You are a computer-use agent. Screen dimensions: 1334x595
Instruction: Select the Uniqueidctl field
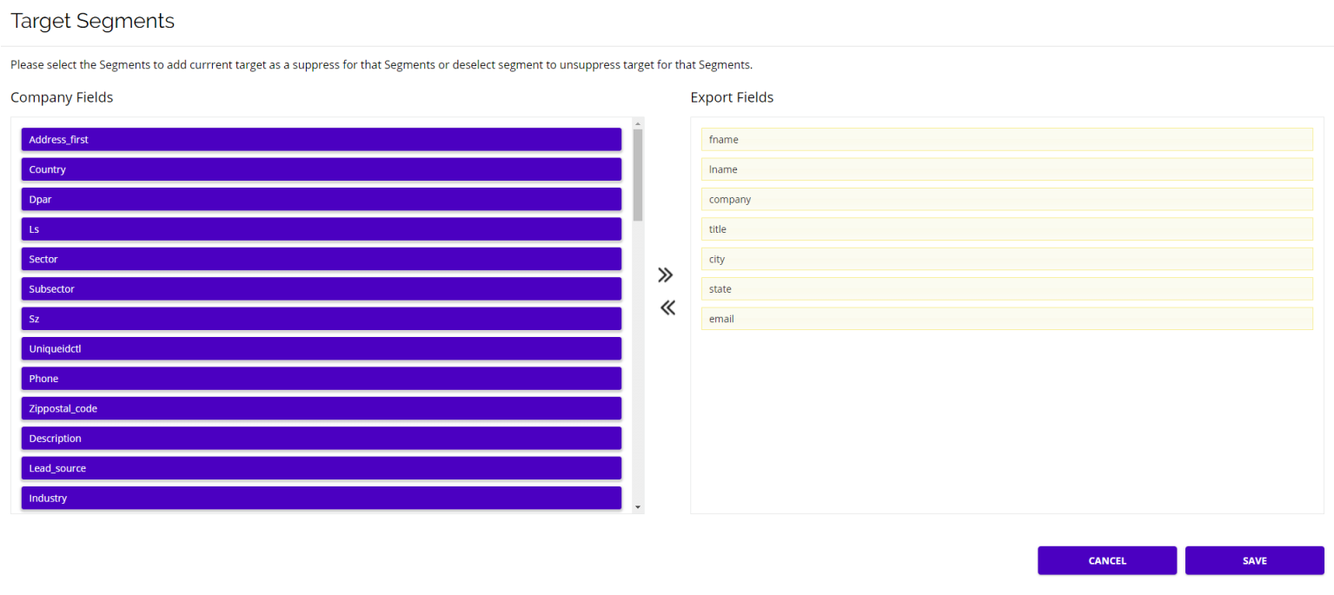click(321, 349)
